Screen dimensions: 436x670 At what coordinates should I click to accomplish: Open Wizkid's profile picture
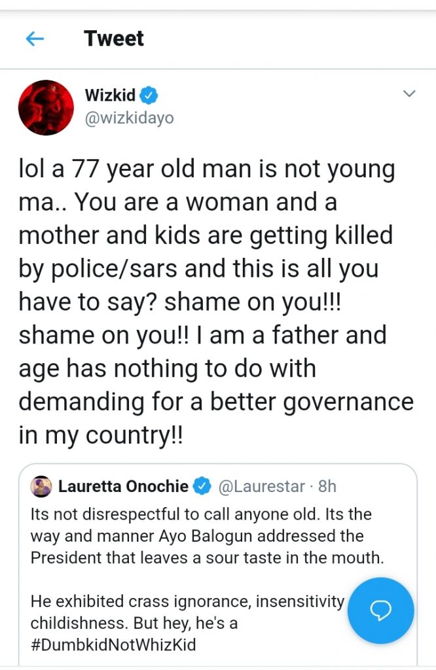coord(45,107)
